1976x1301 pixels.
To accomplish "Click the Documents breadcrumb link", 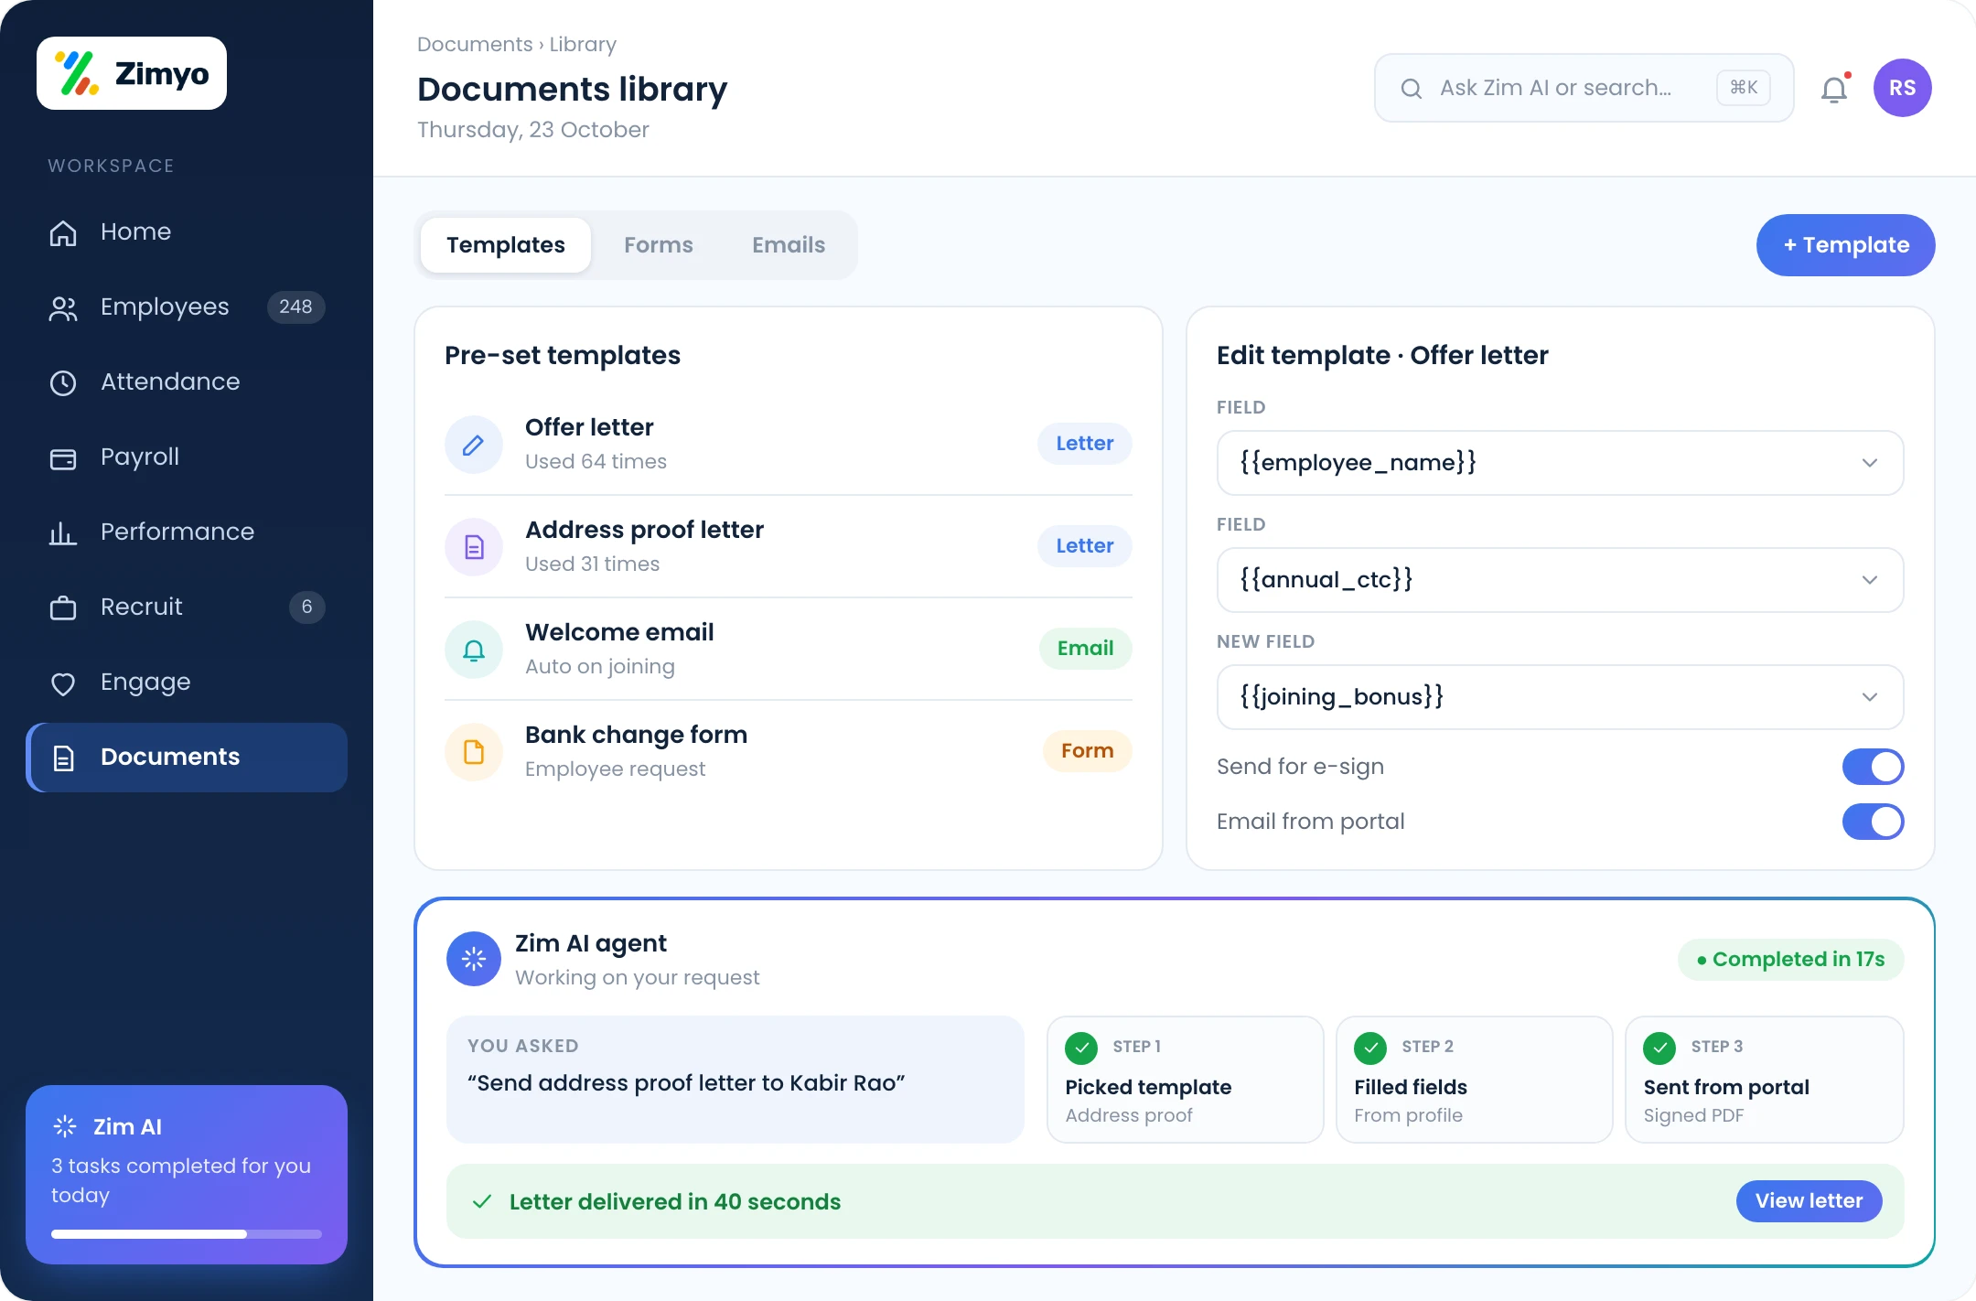I will coord(475,44).
